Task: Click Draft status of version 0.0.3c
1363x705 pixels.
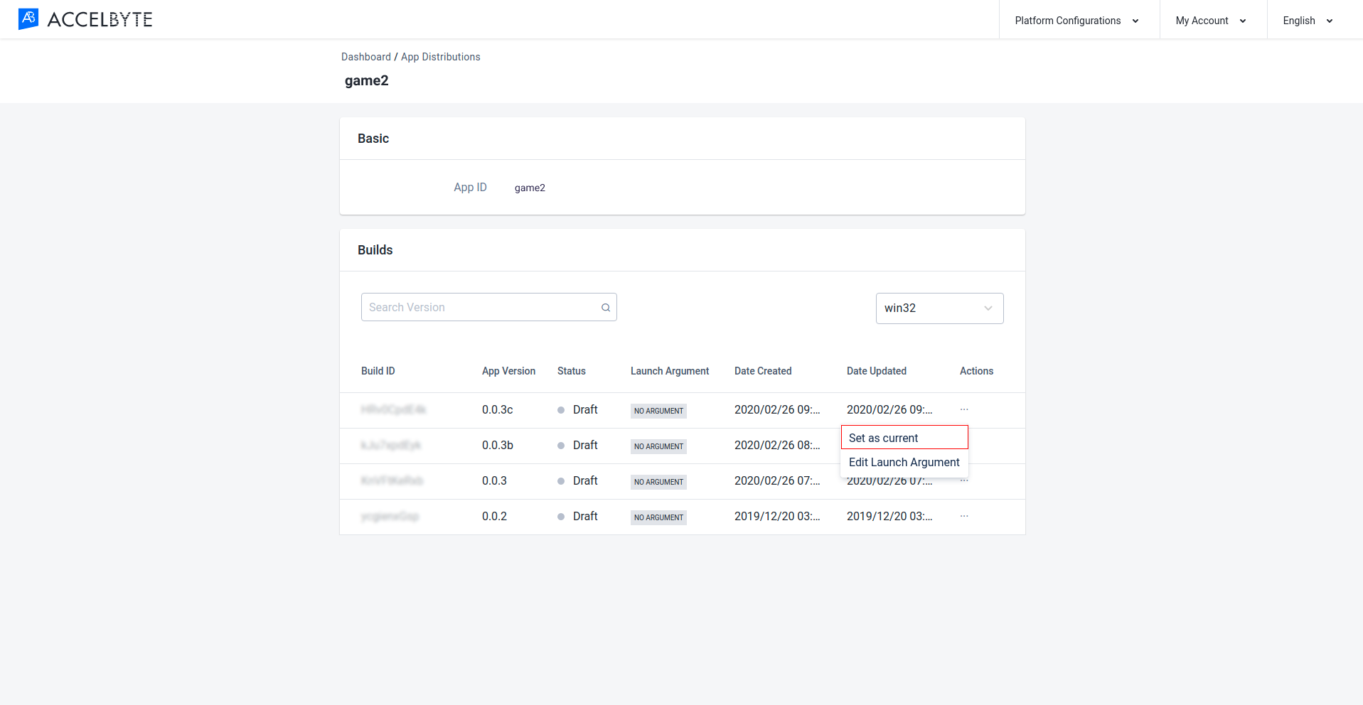Action: [x=577, y=409]
